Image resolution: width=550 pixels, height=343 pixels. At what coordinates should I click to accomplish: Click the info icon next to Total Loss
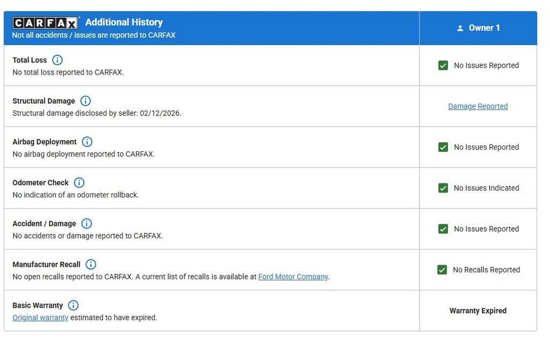pos(57,60)
